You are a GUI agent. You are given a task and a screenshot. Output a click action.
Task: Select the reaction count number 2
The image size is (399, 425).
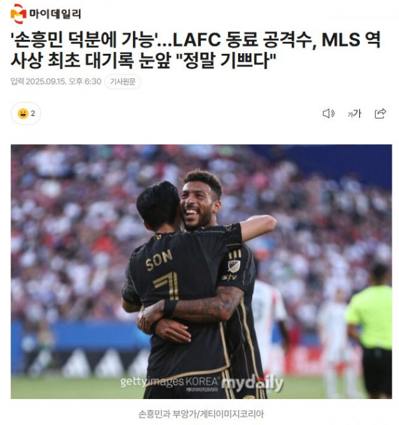click(x=33, y=113)
